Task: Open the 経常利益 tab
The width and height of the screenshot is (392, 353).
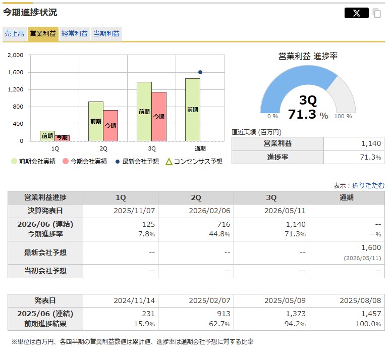Action: (75, 33)
